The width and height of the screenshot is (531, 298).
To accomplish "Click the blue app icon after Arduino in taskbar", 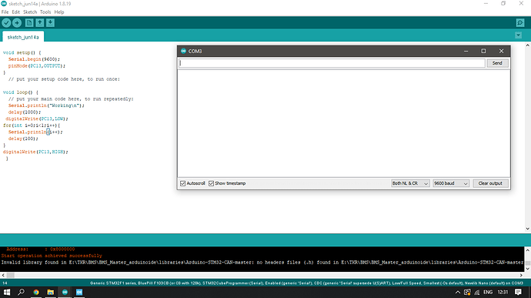I will [79, 292].
